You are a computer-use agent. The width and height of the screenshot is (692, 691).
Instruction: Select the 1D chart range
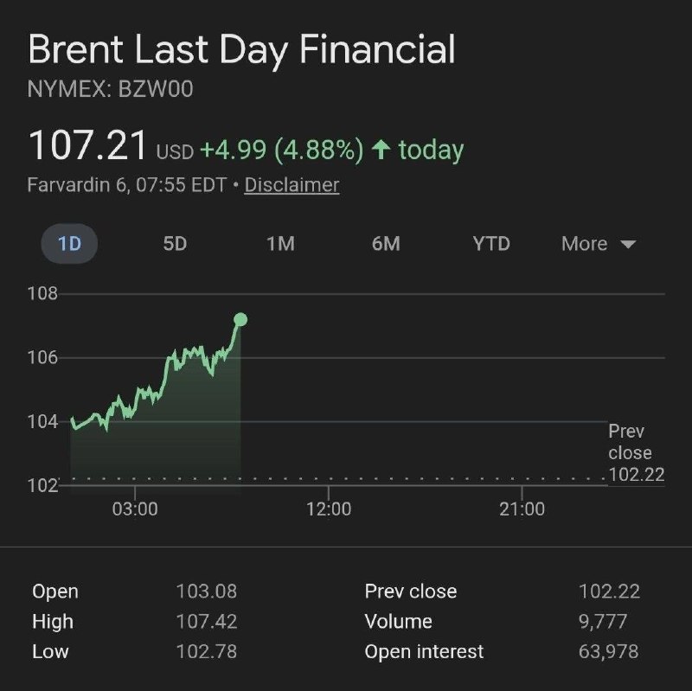(68, 244)
